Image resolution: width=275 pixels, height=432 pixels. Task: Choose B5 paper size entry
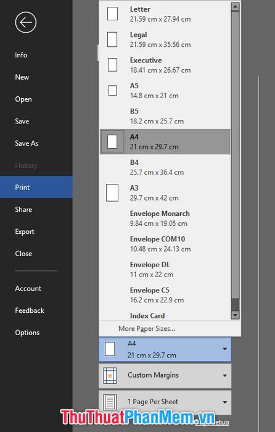pyautogui.click(x=165, y=116)
